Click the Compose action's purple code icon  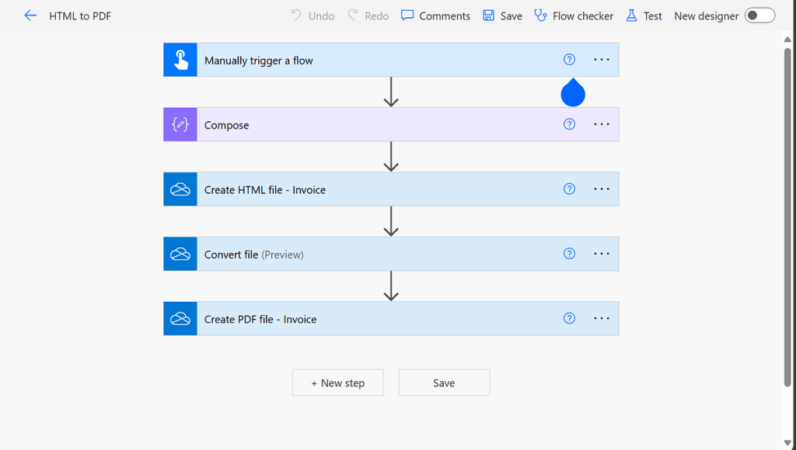pos(180,124)
